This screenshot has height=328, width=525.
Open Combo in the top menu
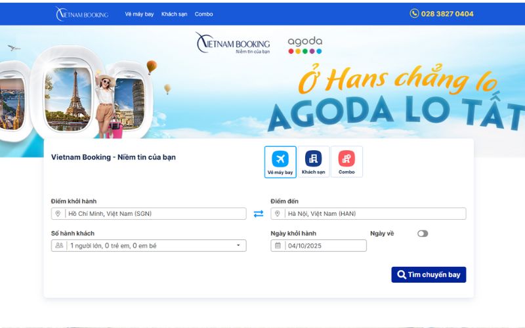204,14
